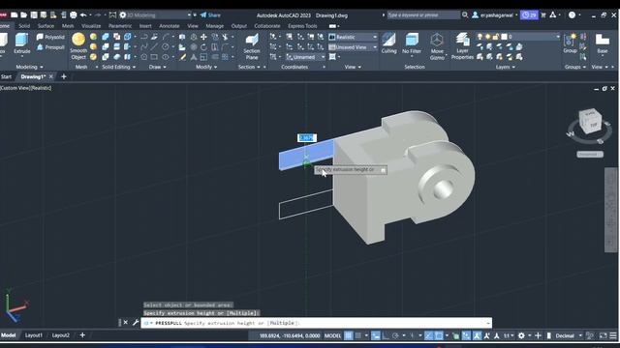Click the Base view tool
The height and width of the screenshot is (348, 620).
click(x=603, y=43)
